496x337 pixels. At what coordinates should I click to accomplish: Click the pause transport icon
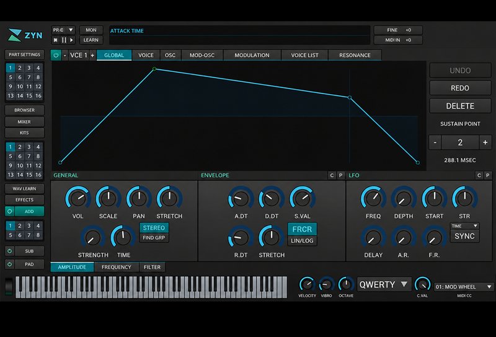coord(64,40)
